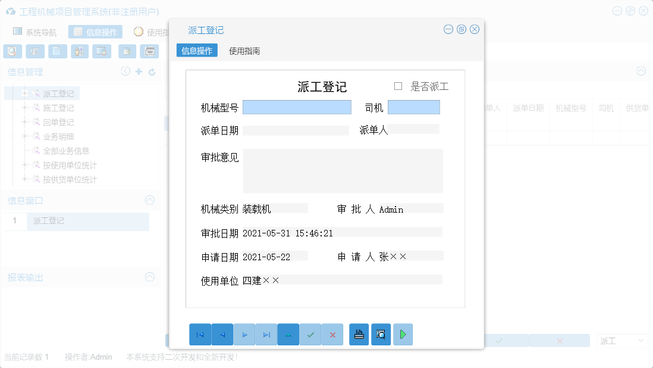Go to previous record in 派工登记 dialog
The width and height of the screenshot is (653, 368).
[222, 334]
